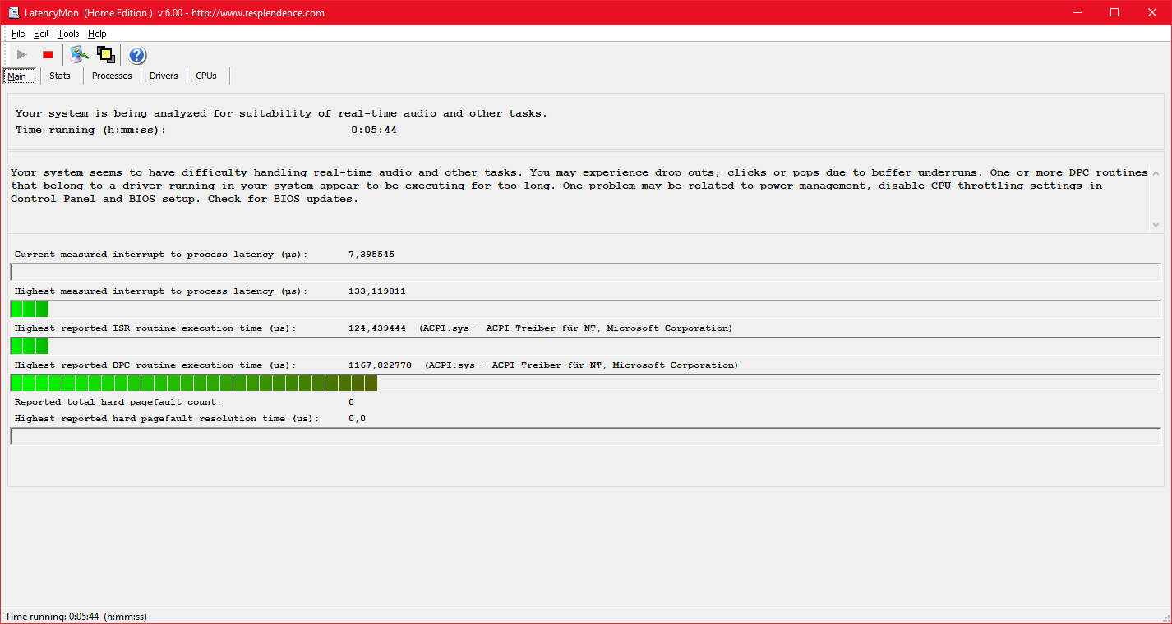This screenshot has height=624, width=1172.
Task: Switch to the Main tab
Action: 18,76
